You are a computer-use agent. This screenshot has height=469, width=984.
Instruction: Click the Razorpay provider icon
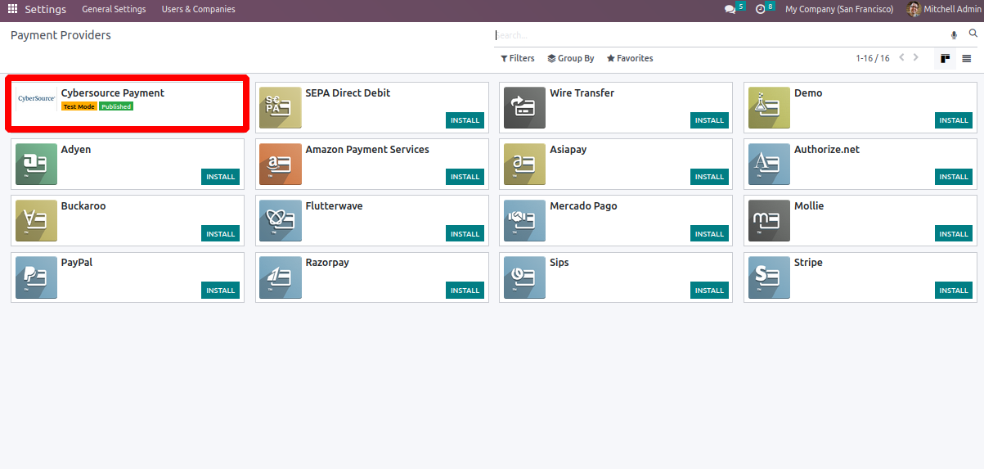tap(281, 277)
